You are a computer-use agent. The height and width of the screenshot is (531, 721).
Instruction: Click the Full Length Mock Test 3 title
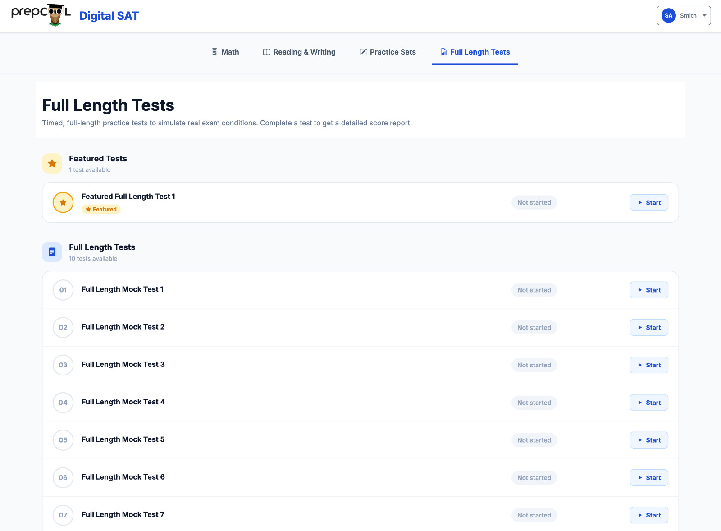click(123, 364)
